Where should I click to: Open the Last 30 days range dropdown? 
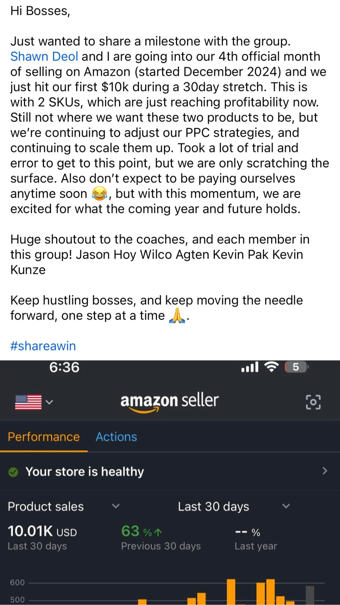click(286, 506)
